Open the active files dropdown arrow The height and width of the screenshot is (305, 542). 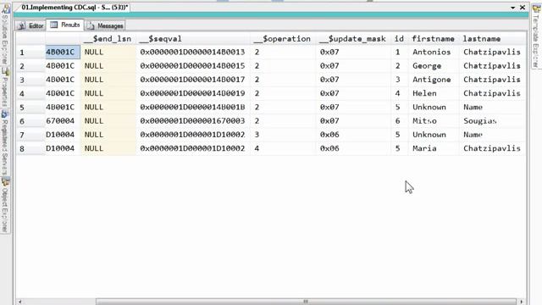point(513,8)
